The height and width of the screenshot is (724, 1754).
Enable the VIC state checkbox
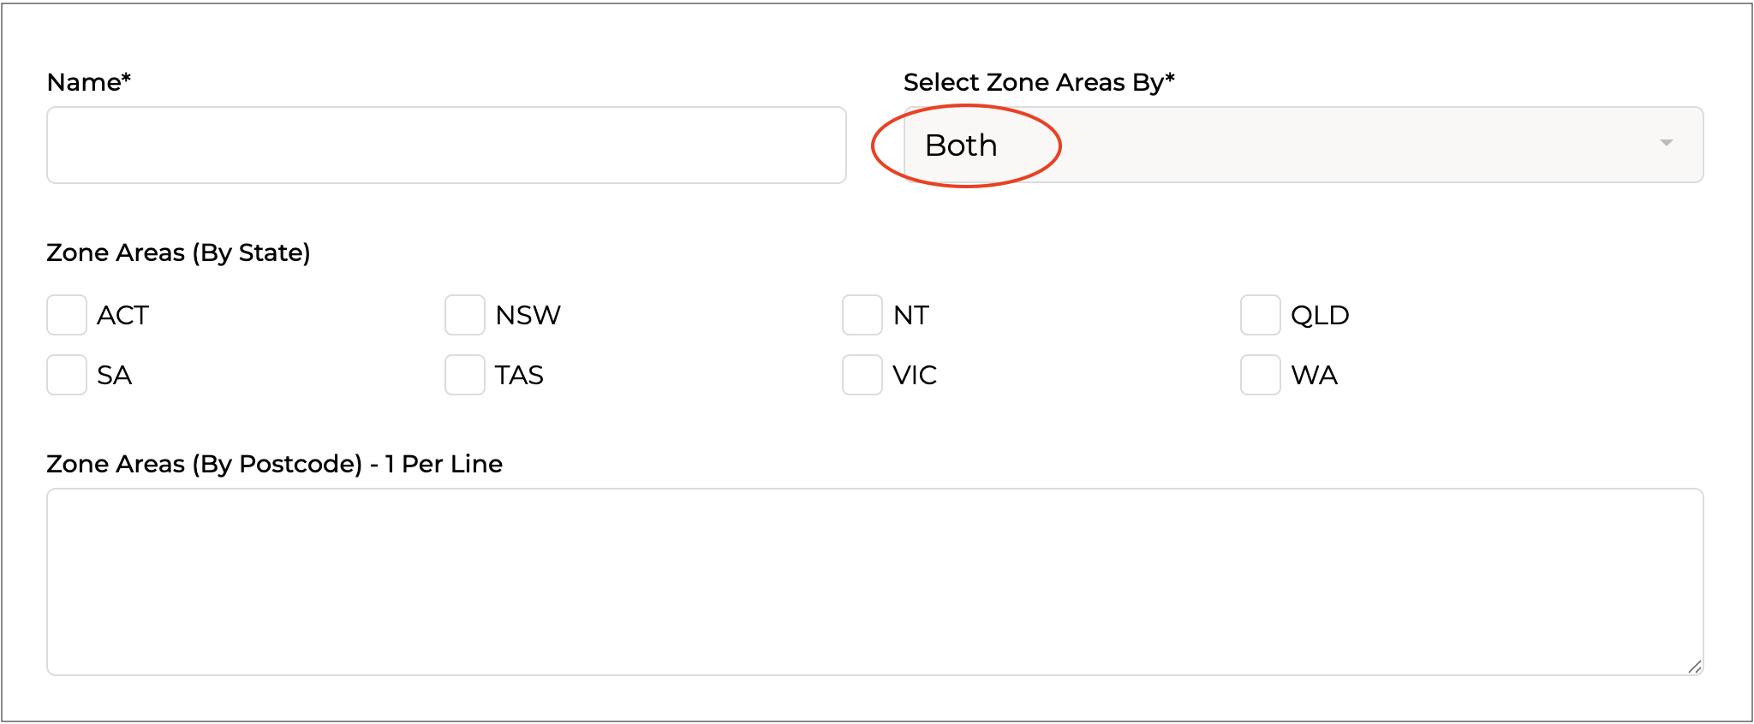862,375
